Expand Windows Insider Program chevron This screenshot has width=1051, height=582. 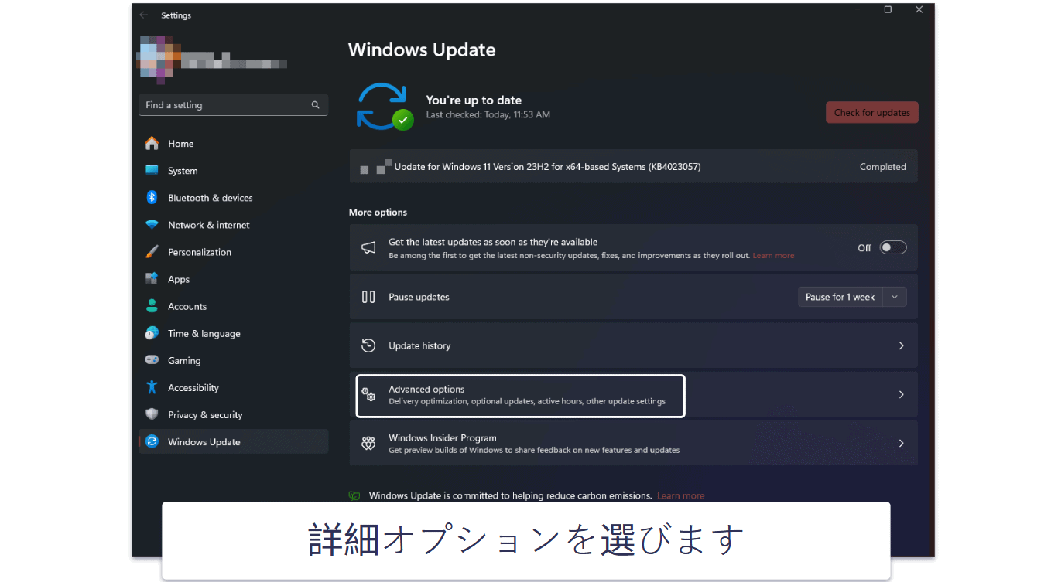901,444
